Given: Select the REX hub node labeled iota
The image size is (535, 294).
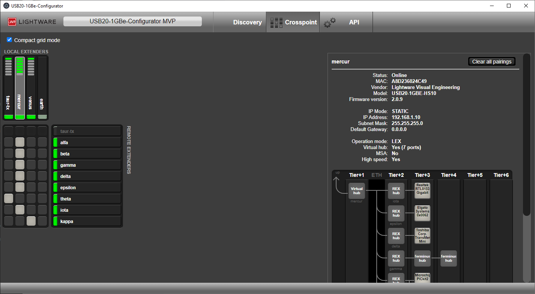Looking at the screenshot, I should tap(396, 191).
